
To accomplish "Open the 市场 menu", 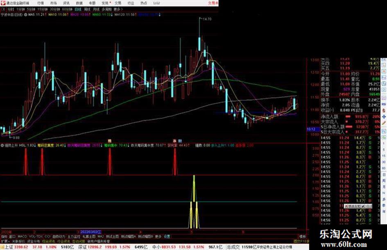I will tap(53, 3).
